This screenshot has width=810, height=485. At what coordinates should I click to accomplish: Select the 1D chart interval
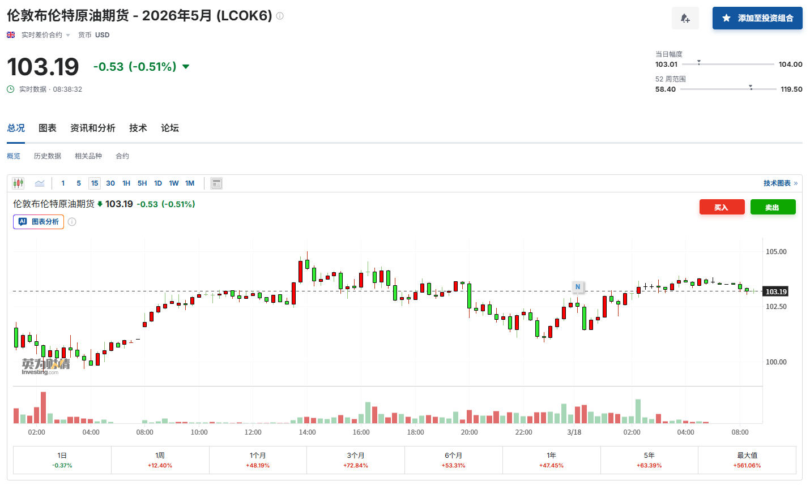(x=158, y=183)
